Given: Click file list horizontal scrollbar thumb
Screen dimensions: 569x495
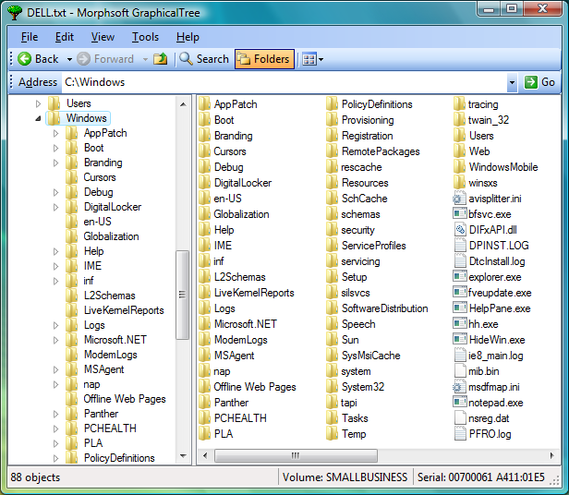Looking at the screenshot, I should point(296,455).
